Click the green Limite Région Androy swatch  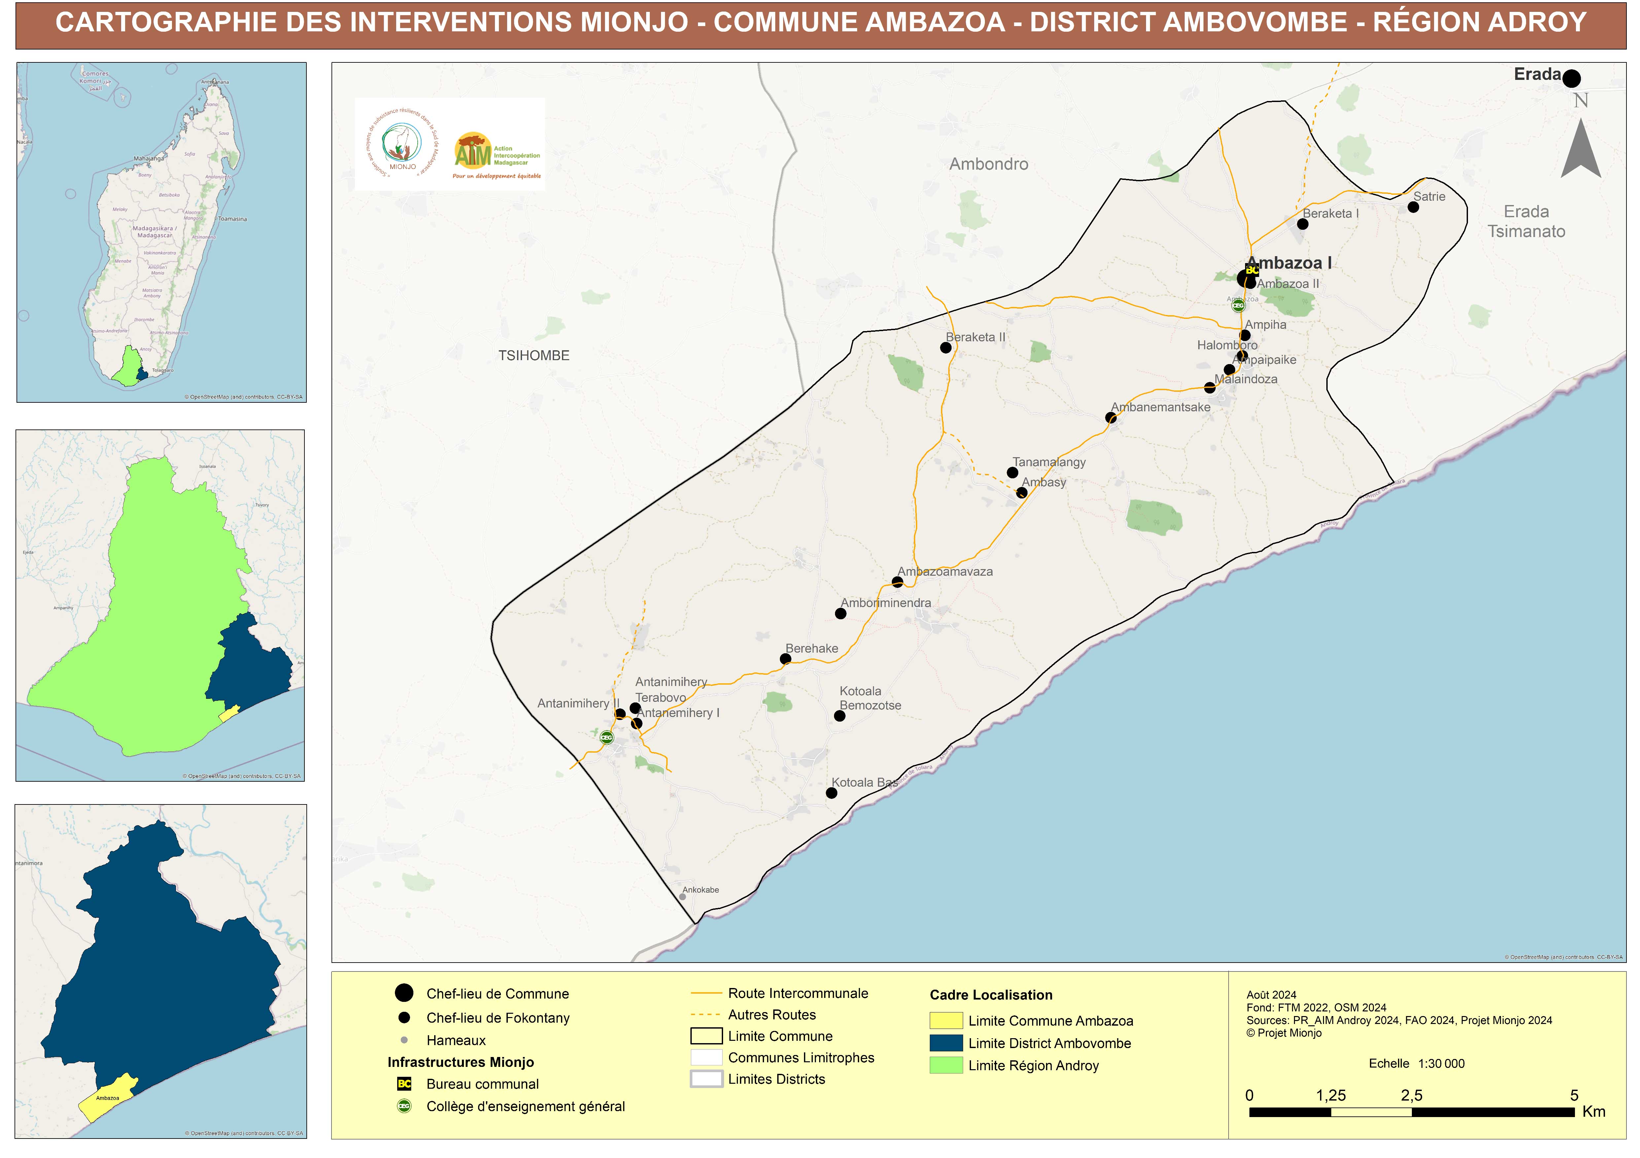(x=946, y=1065)
